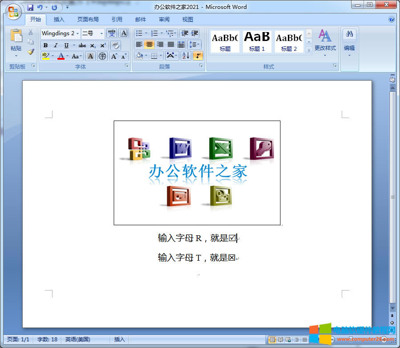Increase paragraph indent
Screen dimensions: 400x348
[194, 33]
